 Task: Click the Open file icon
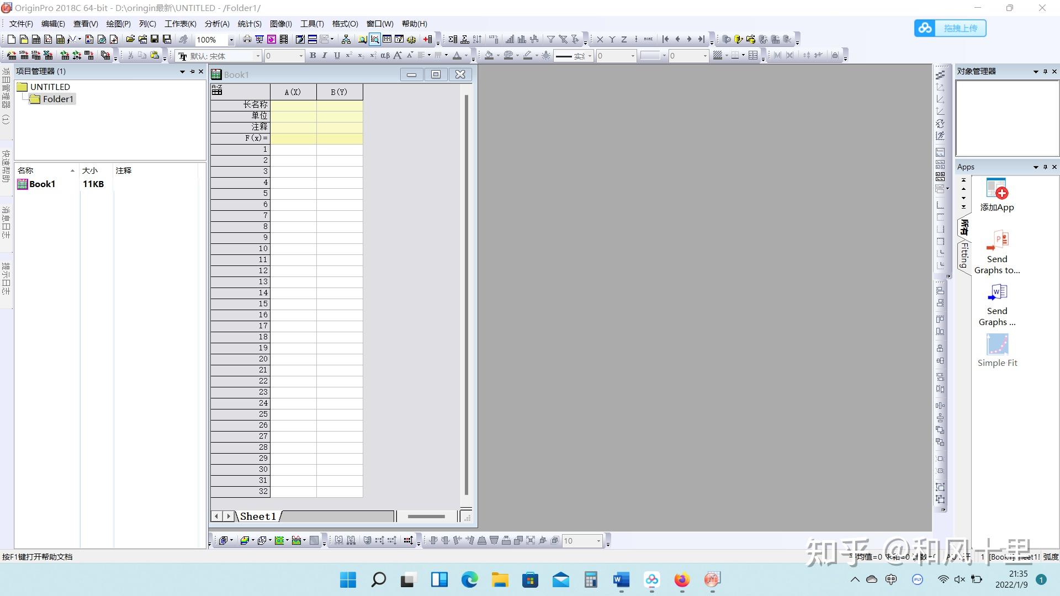(x=130, y=39)
